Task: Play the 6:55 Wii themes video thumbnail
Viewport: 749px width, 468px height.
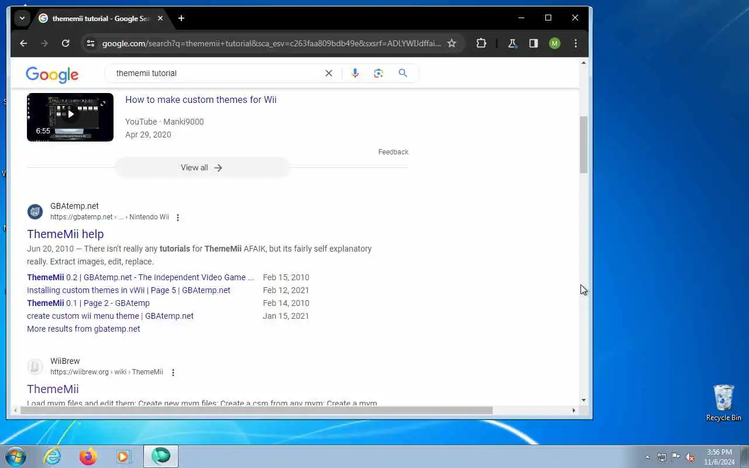Action: click(x=70, y=117)
